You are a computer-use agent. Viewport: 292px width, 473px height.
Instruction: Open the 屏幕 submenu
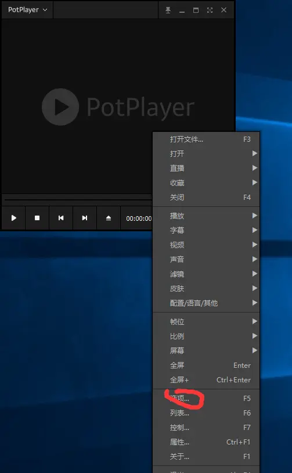(206, 351)
